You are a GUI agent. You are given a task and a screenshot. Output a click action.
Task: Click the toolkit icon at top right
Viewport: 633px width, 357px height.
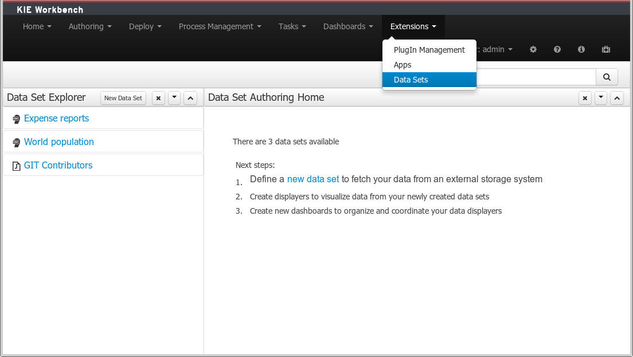coord(605,49)
